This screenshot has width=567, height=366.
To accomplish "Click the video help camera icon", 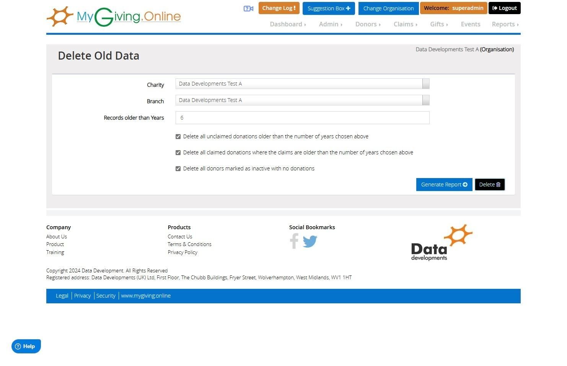I will pos(248,8).
